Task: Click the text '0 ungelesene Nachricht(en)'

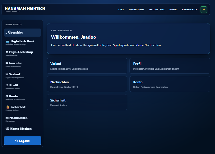Action: pos(64,87)
